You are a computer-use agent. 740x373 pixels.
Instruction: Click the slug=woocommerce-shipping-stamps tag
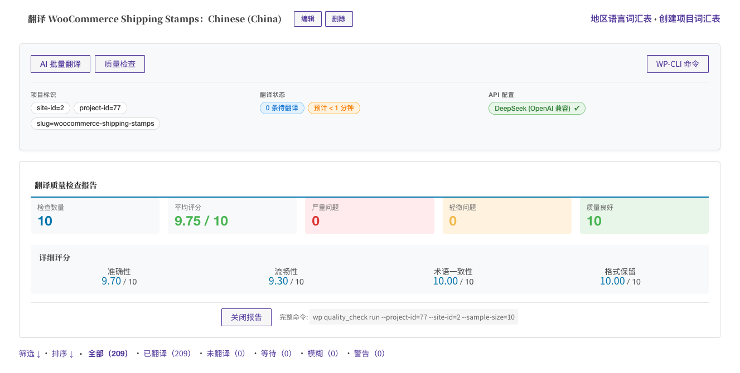tap(95, 124)
